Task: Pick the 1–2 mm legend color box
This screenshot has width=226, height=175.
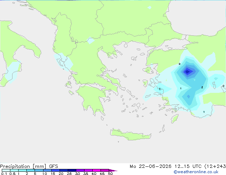Action: [22, 170]
